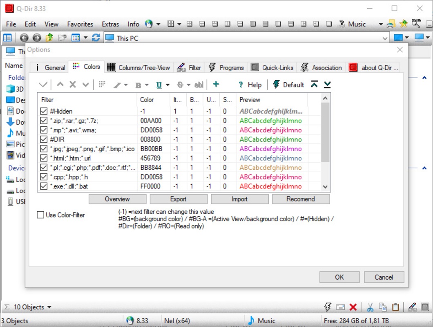The image size is (433, 327).
Task: Click the blue refresh icon in address bar
Action: pyautogui.click(x=96, y=38)
